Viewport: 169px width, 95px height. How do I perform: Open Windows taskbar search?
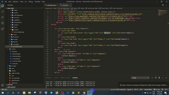[x=8, y=93]
